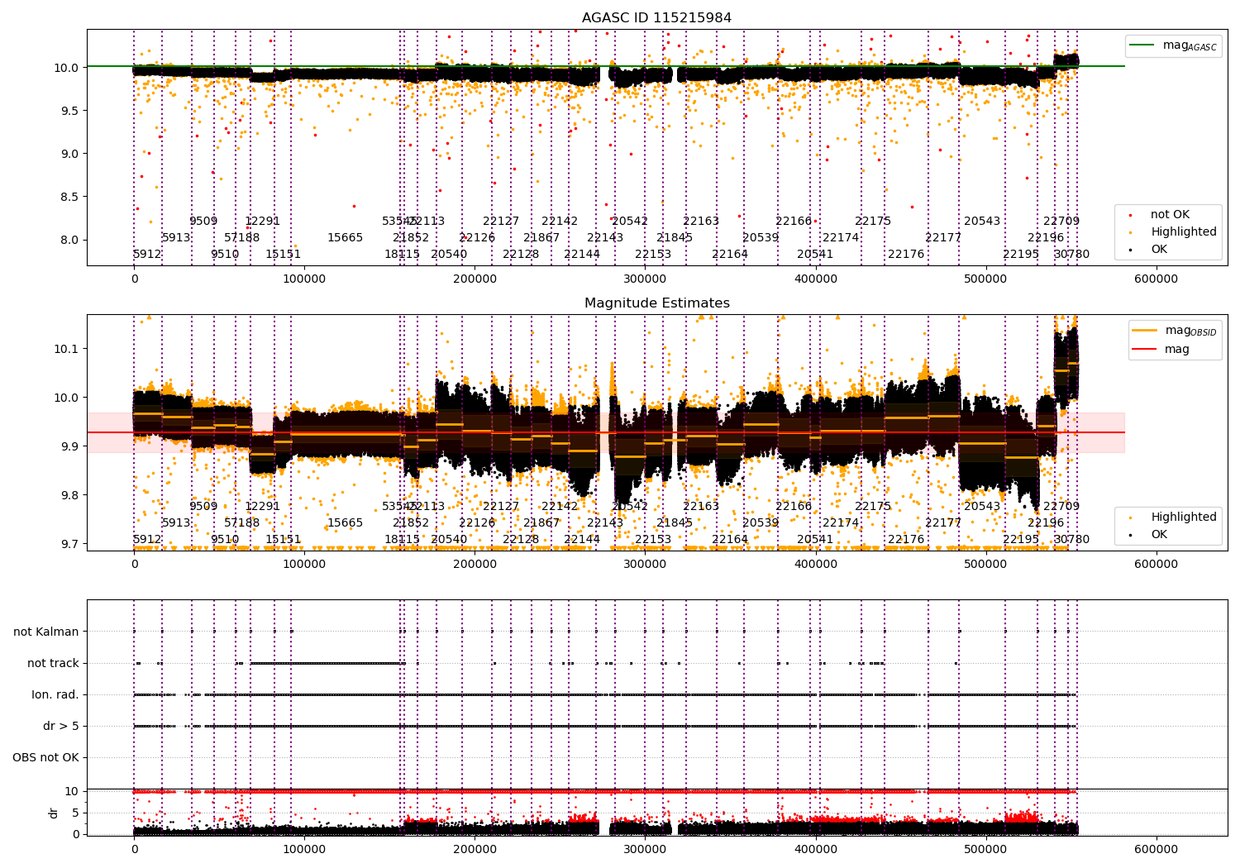Click obsid label '20540' in the top plot
The width and height of the screenshot is (1240, 868).
tap(449, 255)
